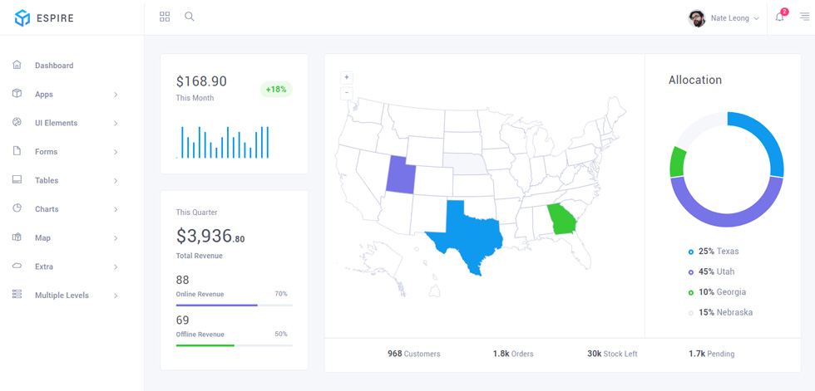Click the Charts pie icon in sidebar
The image size is (815, 391).
pos(17,208)
